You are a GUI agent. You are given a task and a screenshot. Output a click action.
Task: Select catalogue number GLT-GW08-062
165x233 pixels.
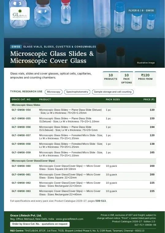point(21,183)
